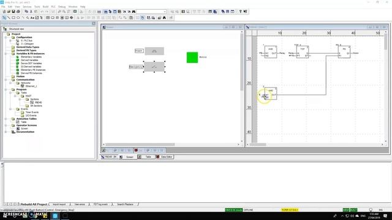Open the Build menu

45,7
